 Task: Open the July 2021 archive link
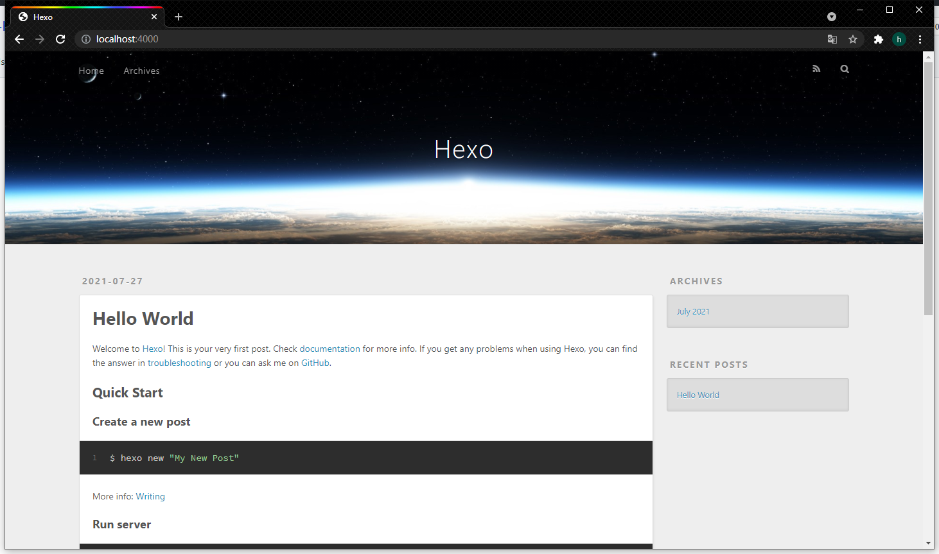[x=693, y=311]
